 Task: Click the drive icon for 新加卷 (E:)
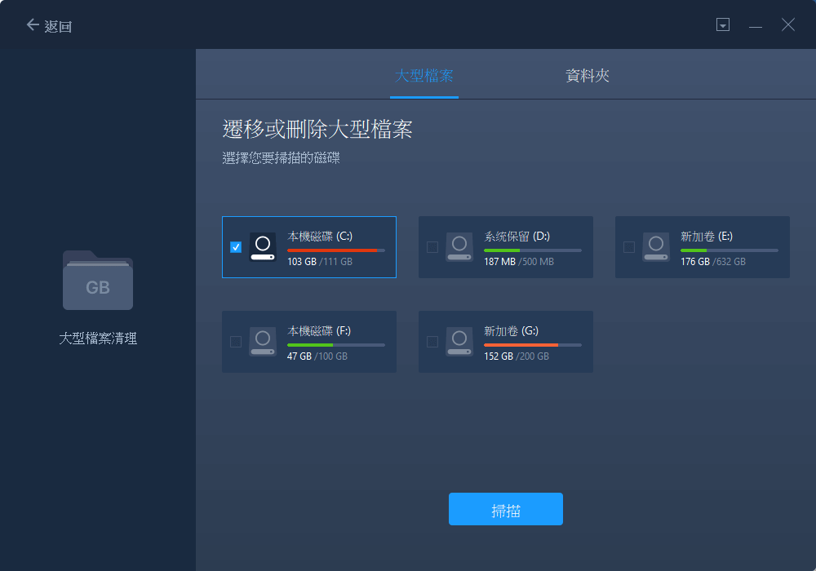(x=655, y=246)
